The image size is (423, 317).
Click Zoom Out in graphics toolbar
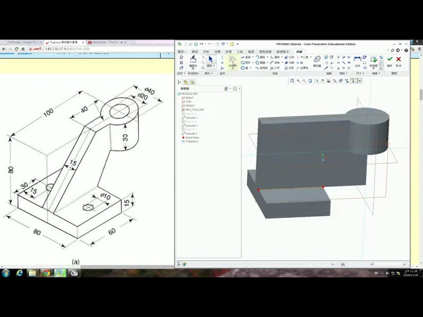tap(304, 81)
